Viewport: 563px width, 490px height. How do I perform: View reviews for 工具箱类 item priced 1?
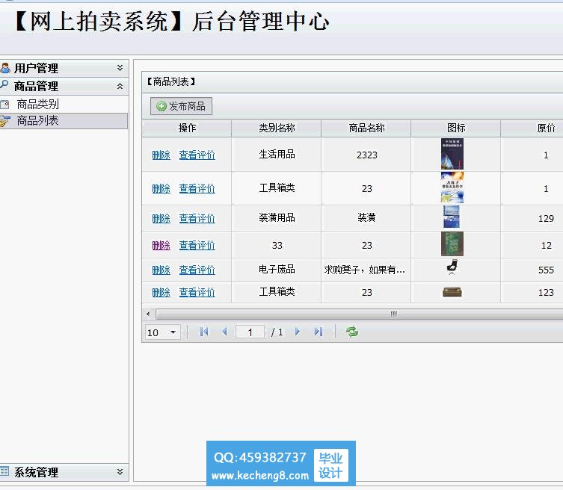197,189
